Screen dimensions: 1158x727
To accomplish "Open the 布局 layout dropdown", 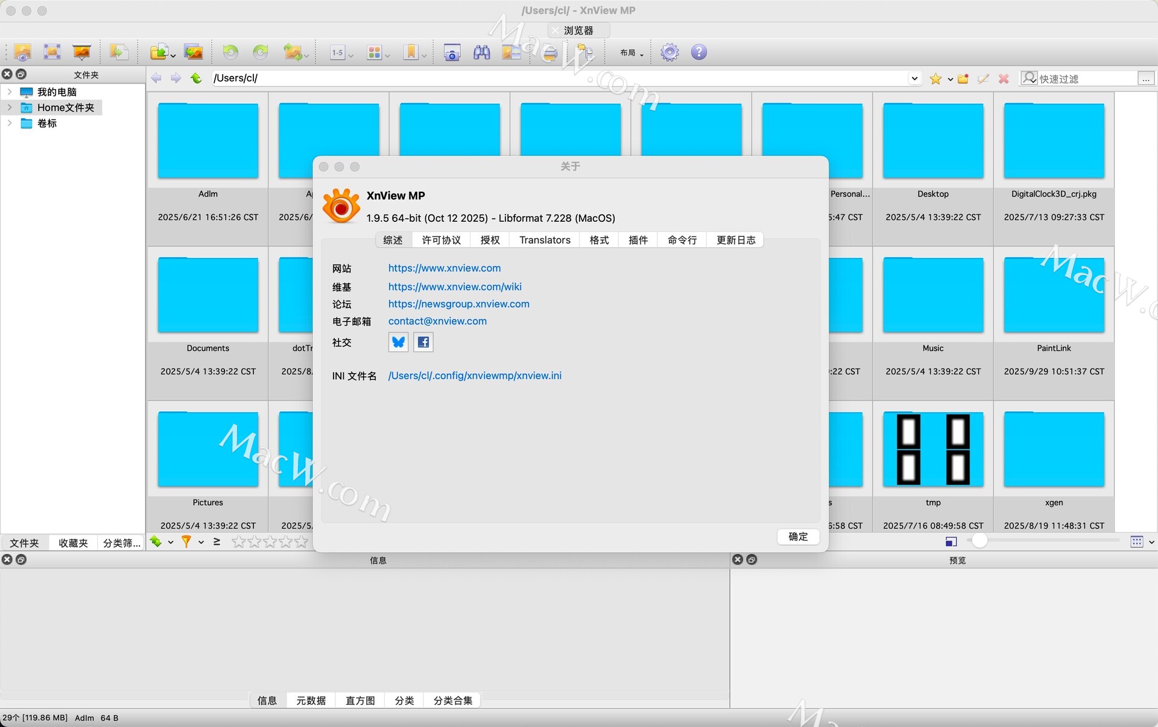I will tap(631, 53).
